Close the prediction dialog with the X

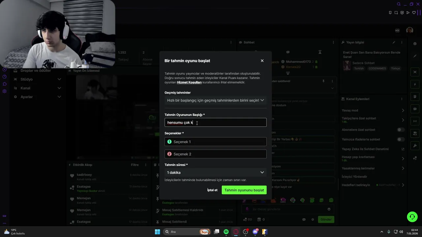[x=262, y=61]
